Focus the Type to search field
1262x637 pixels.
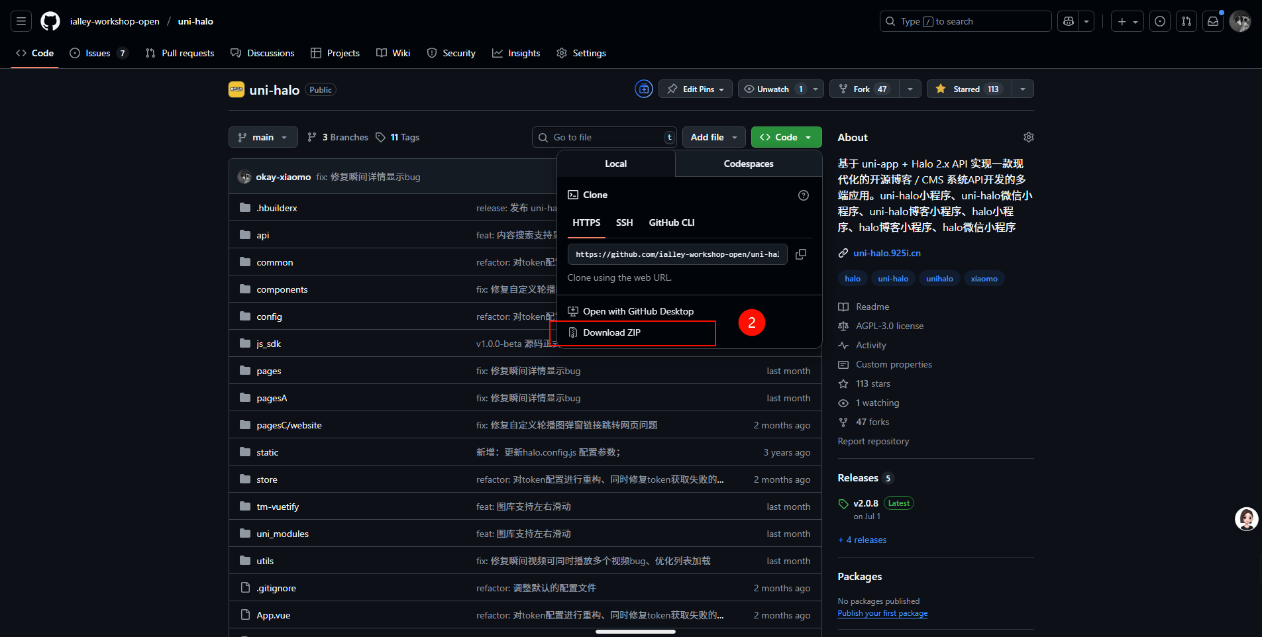click(965, 21)
